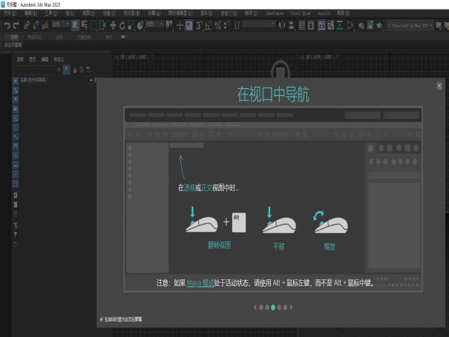Open Schematic View
Screen dimensions: 449x337
[x=340, y=25]
